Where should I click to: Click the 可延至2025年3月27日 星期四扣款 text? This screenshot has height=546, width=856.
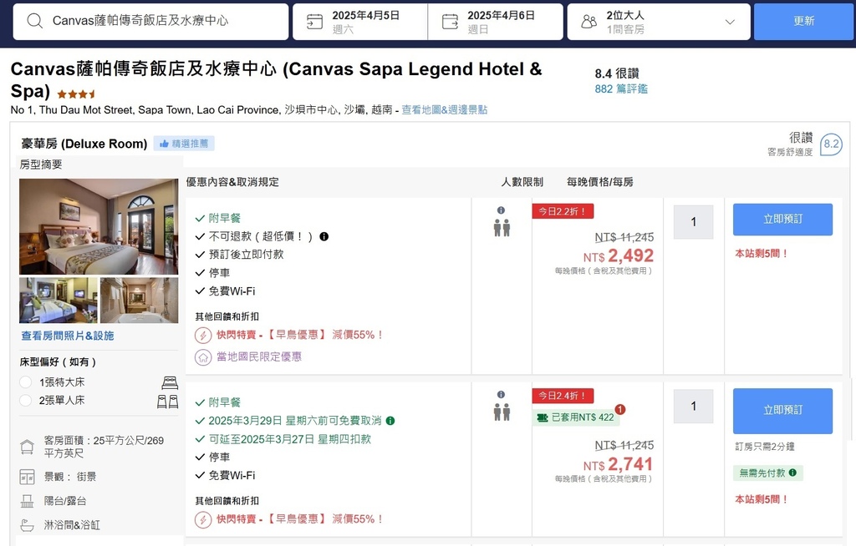[x=290, y=439]
